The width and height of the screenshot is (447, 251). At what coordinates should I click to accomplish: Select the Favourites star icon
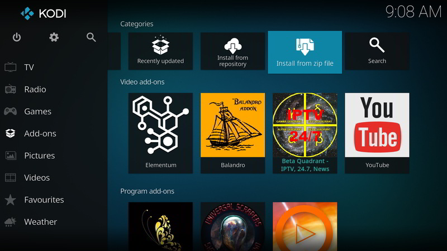[x=11, y=200]
